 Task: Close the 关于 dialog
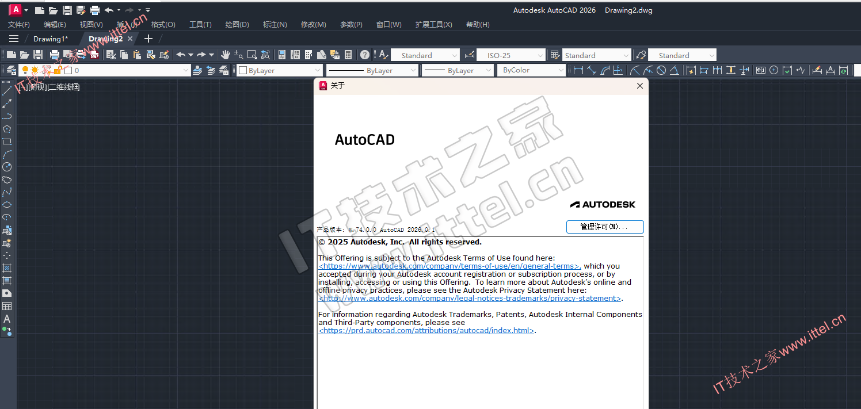pyautogui.click(x=640, y=86)
